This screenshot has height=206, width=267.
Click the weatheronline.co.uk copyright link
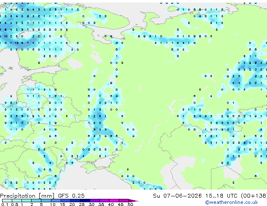[232, 202]
